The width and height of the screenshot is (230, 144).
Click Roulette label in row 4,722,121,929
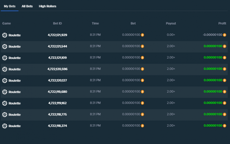[x=15, y=35]
